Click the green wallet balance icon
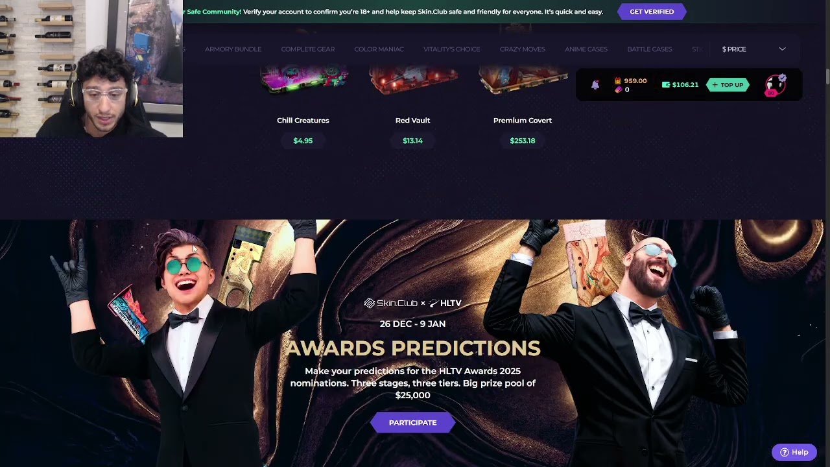Image resolution: width=830 pixels, height=467 pixels. [x=665, y=85]
